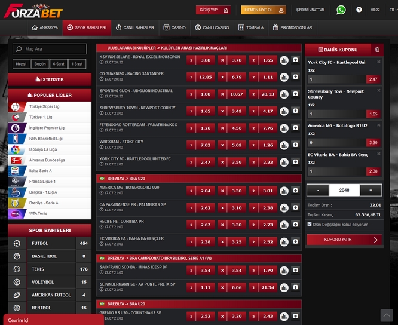Click Hemen Üye Ol signup button
The image size is (398, 325).
[264, 10]
